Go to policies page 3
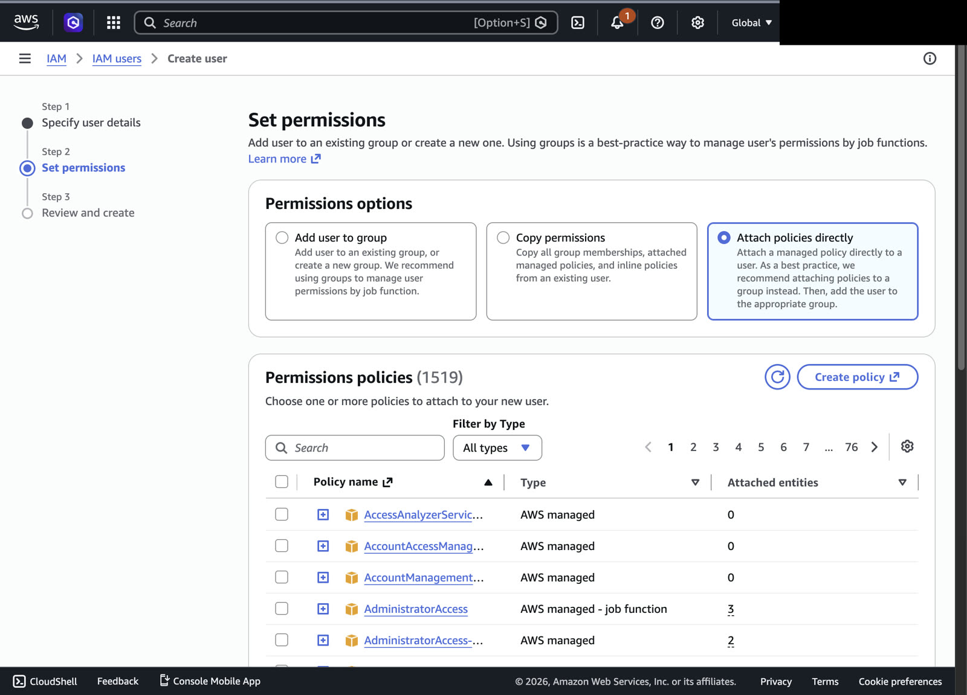Viewport: 967px width, 695px height. pos(716,447)
